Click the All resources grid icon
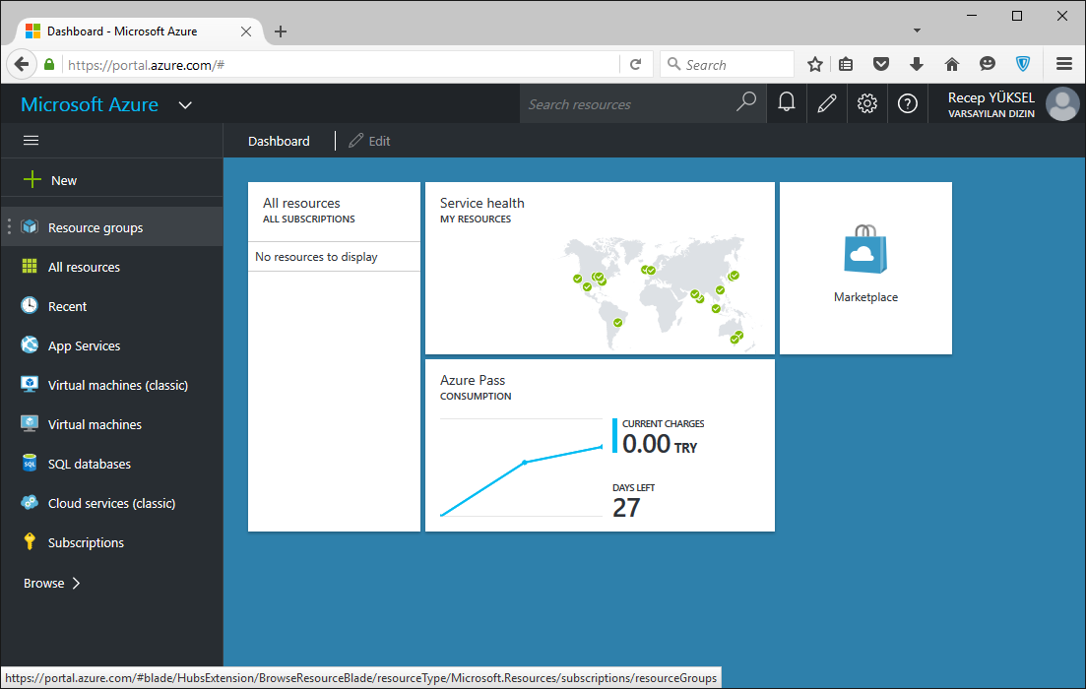The height and width of the screenshot is (689, 1086). 30,266
